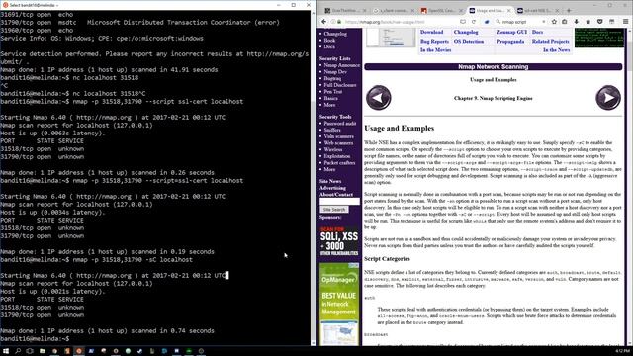Select the 'Usage and Exa...' tab
633x356 pixels.
[x=491, y=10]
